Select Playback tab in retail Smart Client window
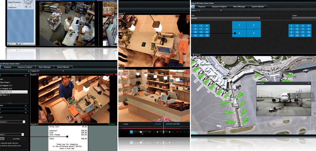 (7, 67)
